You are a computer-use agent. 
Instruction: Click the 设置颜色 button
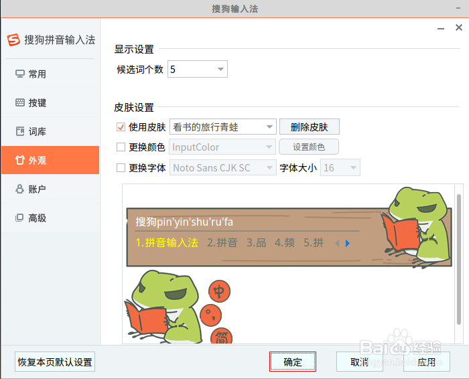(309, 147)
